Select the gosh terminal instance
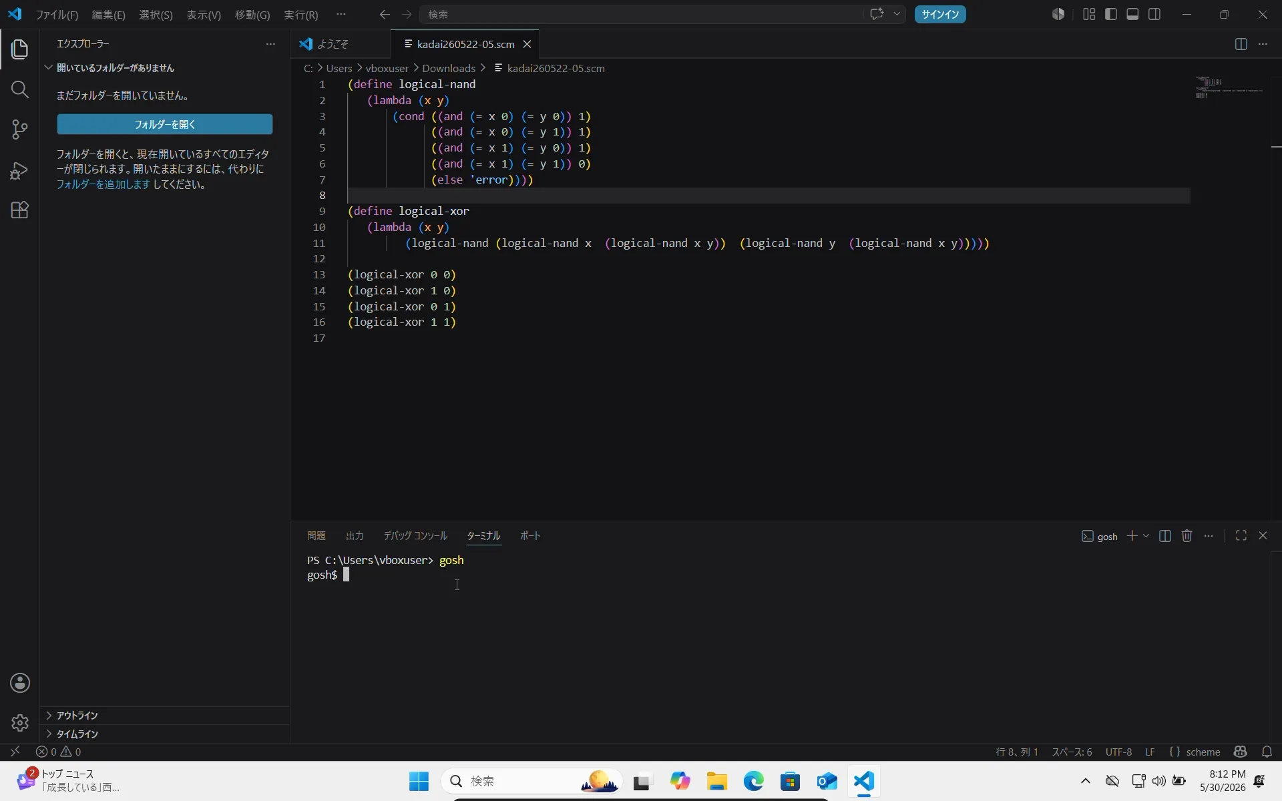 1100,536
